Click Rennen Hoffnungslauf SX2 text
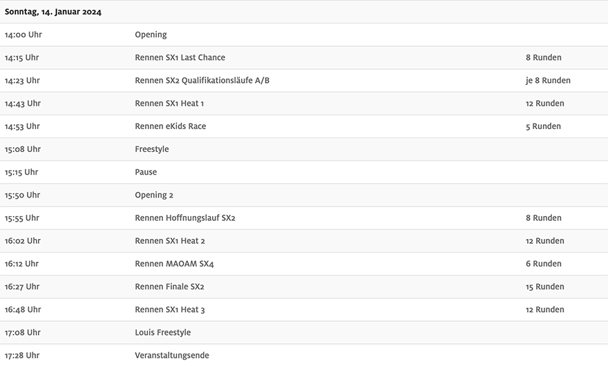This screenshot has height=366, width=608. point(185,218)
